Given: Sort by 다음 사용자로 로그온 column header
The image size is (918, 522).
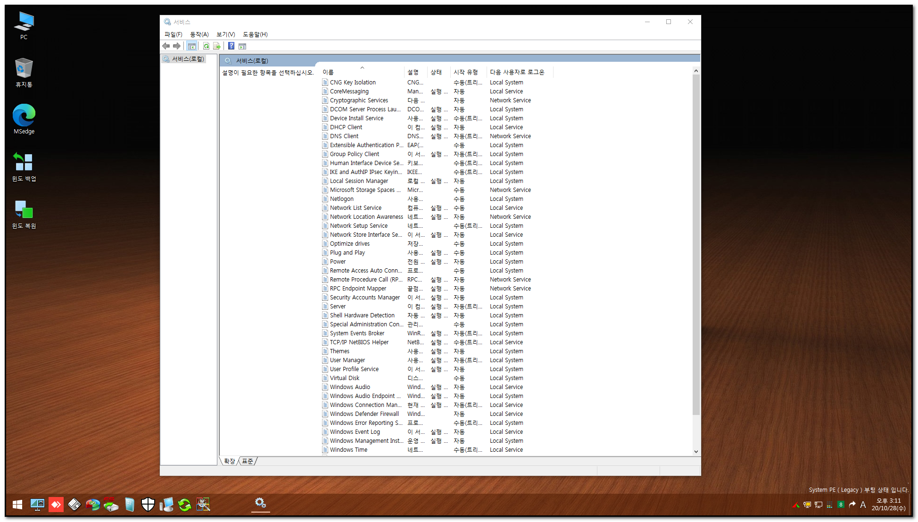Looking at the screenshot, I should coord(520,72).
